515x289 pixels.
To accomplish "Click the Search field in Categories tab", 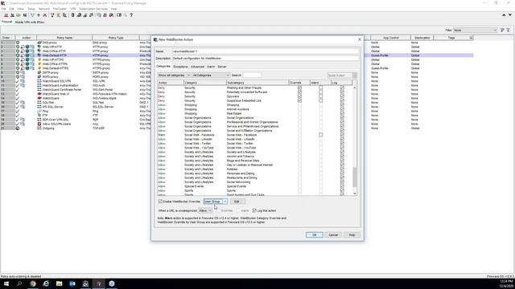I will 252,75.
